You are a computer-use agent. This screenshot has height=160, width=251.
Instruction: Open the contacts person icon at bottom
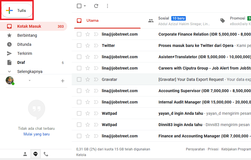coord(25,154)
